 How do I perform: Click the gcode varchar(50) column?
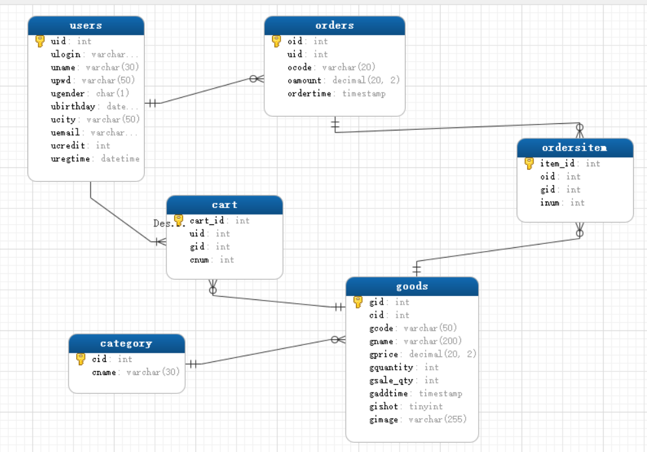click(413, 328)
